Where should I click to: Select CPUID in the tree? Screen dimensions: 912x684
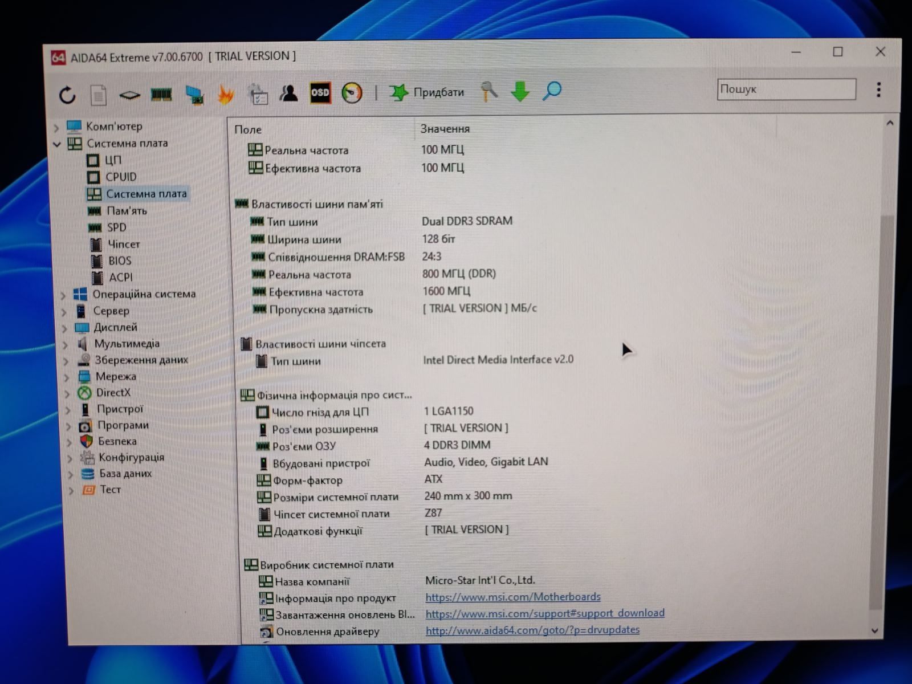tap(121, 177)
